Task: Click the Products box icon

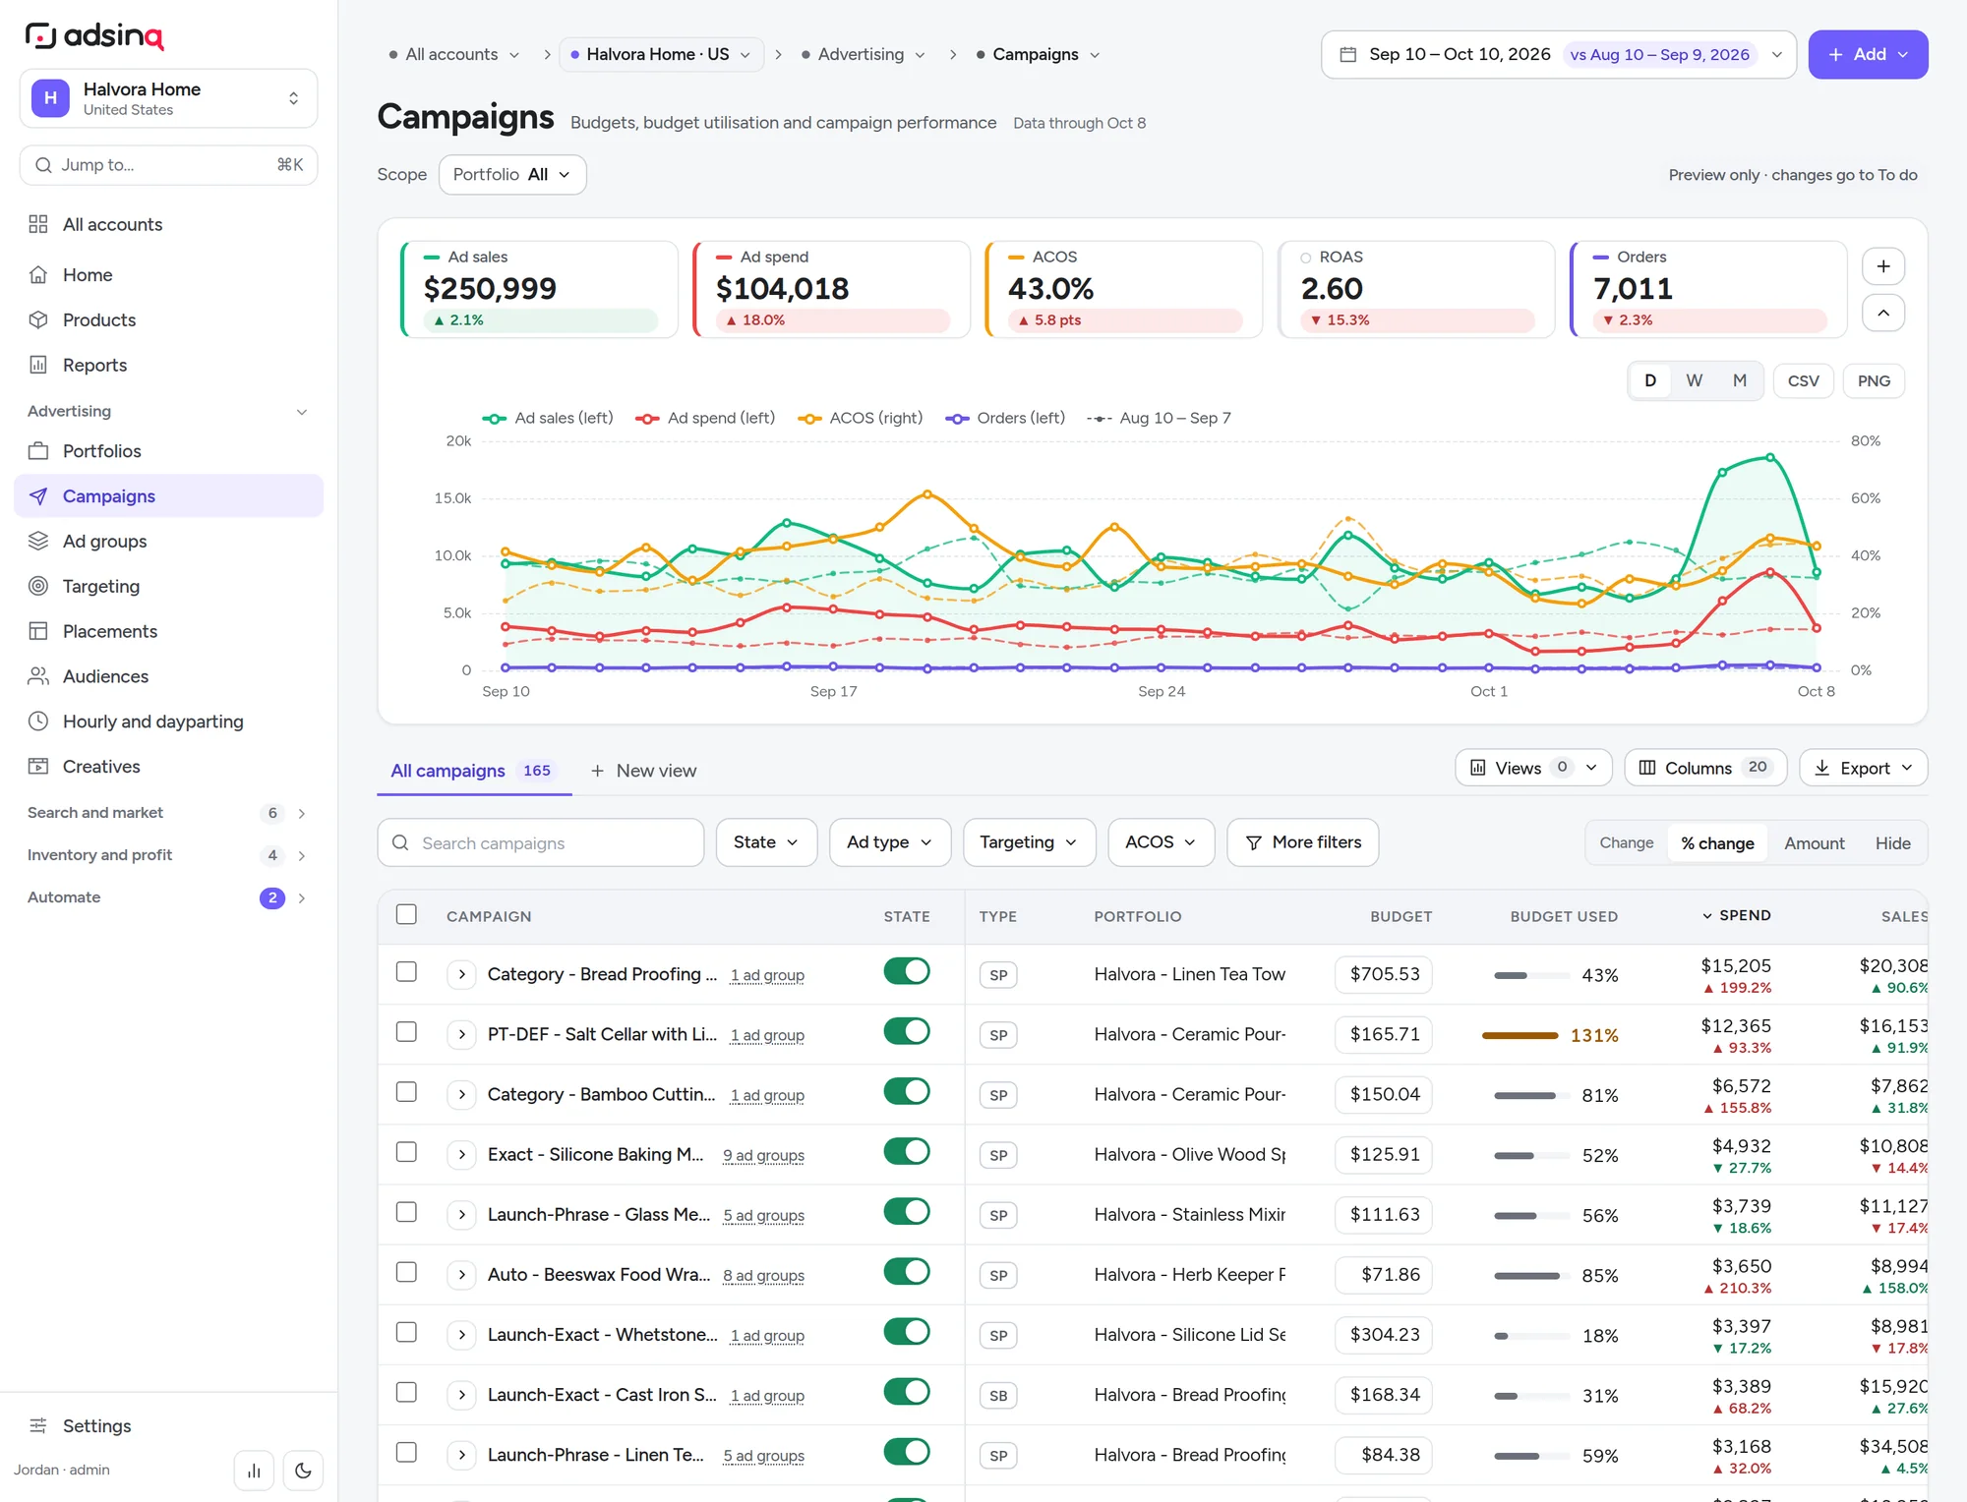Action: pos(38,319)
